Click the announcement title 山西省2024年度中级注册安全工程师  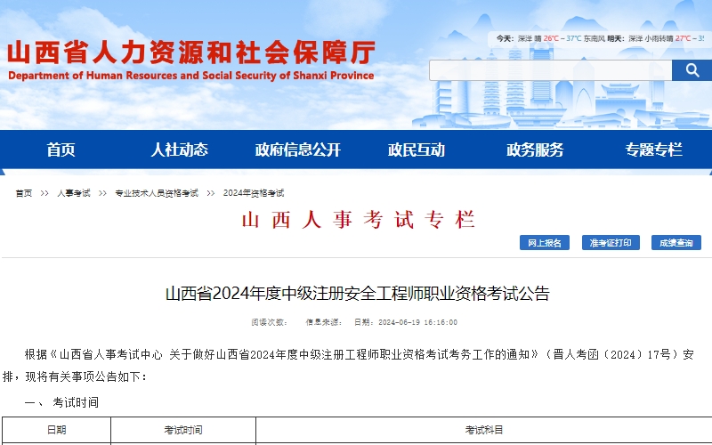click(358, 294)
